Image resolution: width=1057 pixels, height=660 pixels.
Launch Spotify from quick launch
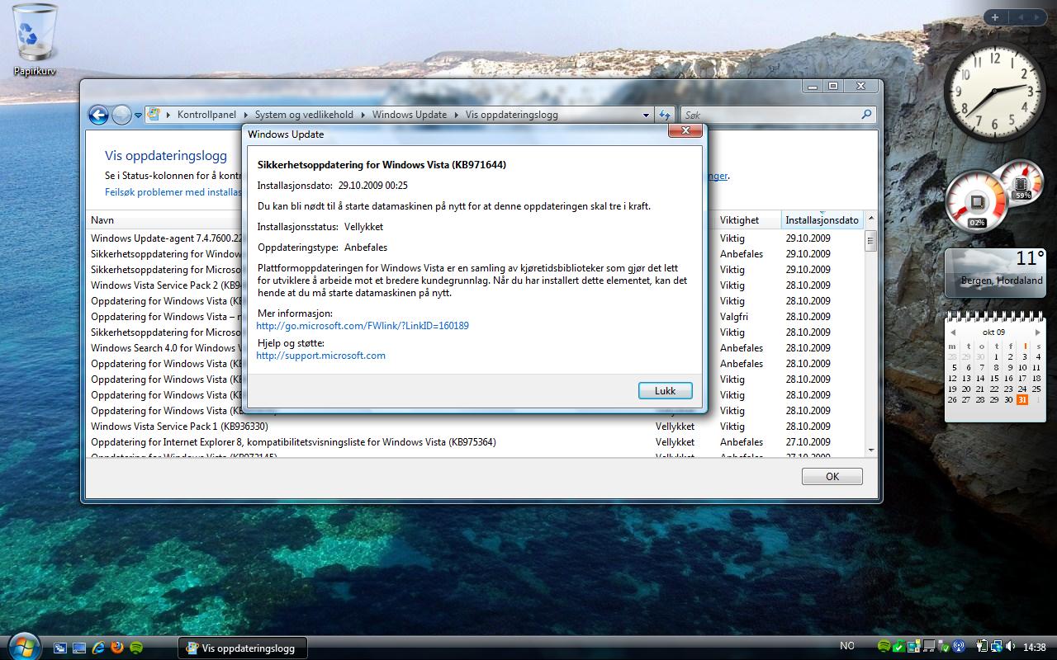coord(136,648)
